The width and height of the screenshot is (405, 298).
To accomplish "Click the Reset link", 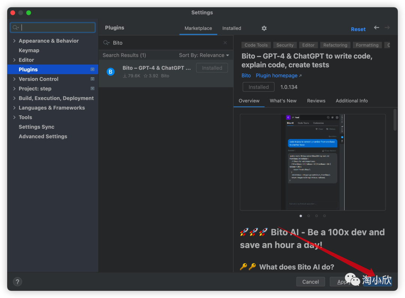I will tap(358, 29).
